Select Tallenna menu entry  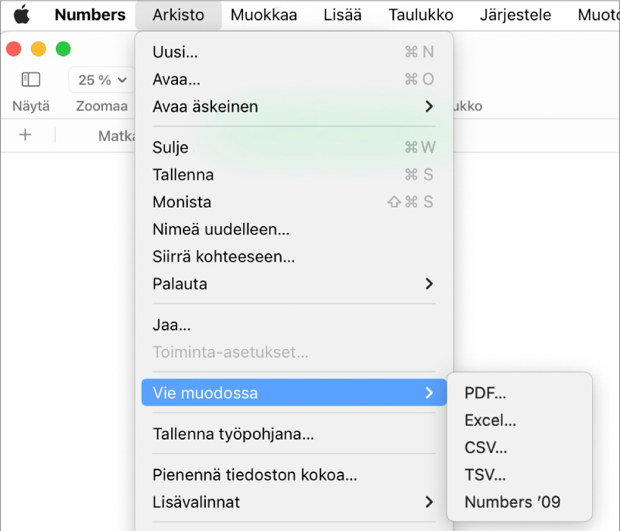pyautogui.click(x=294, y=174)
